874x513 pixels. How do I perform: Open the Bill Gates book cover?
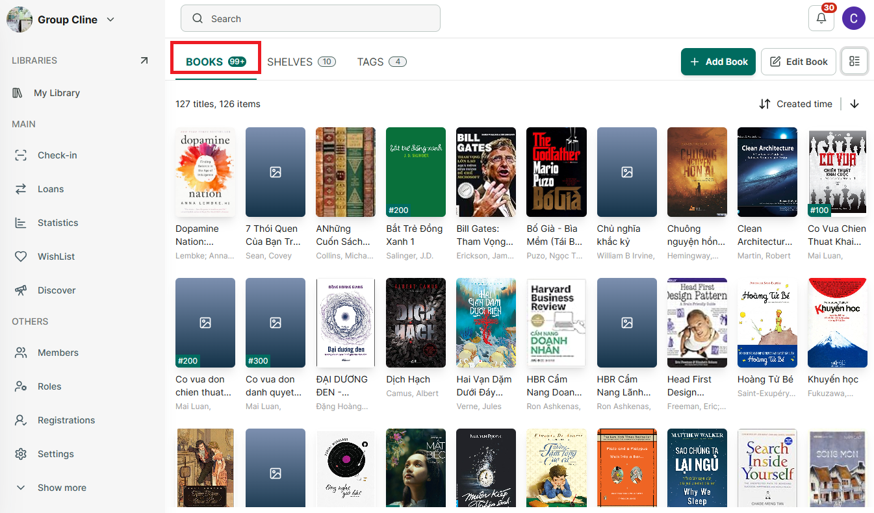(486, 172)
